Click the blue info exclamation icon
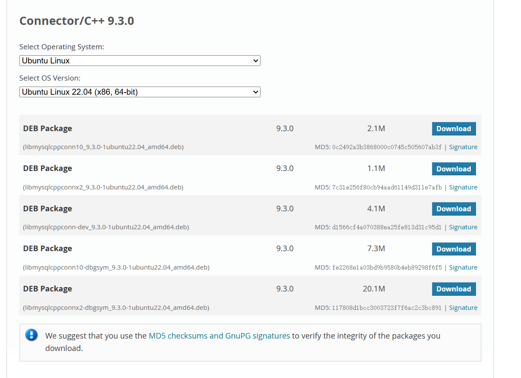Viewport: 521px width, 378px height. point(32,335)
